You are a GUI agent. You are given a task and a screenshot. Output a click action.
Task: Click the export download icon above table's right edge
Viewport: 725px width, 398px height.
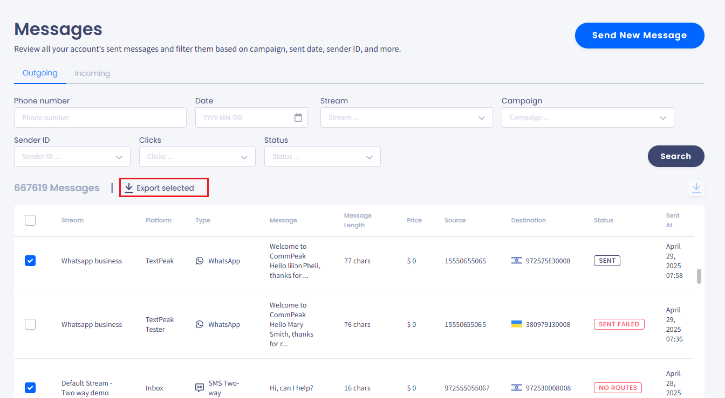coord(696,188)
